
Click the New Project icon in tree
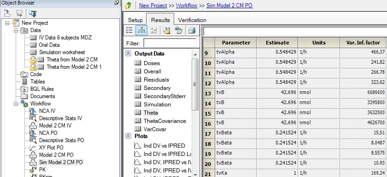point(16,23)
